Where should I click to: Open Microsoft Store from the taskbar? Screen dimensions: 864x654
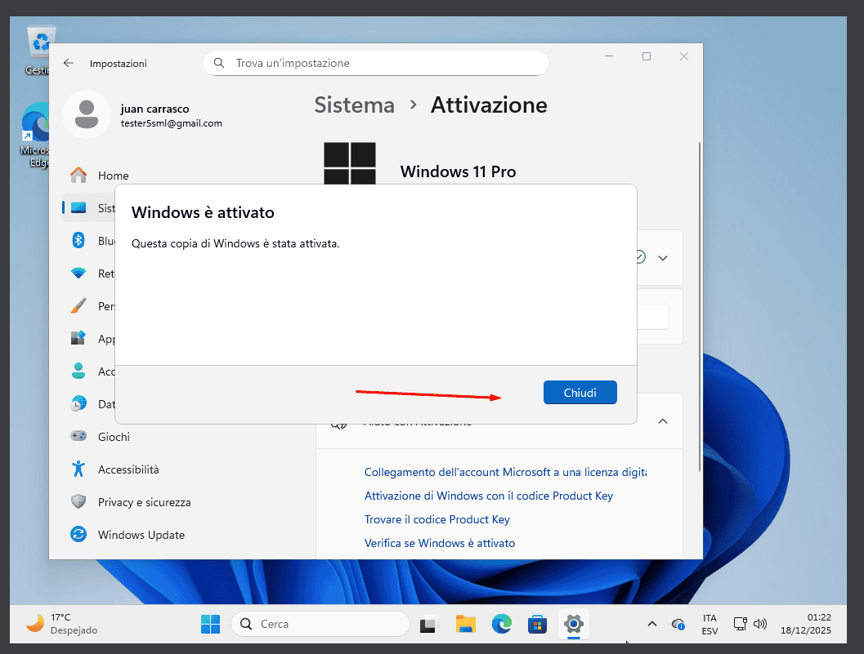(x=537, y=624)
